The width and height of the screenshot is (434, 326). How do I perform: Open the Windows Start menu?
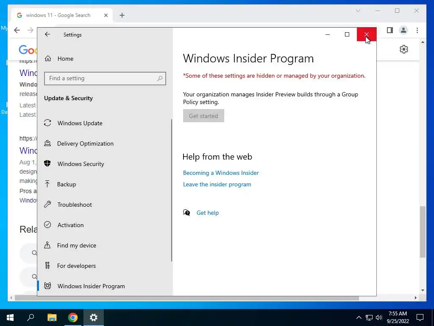coord(10,318)
